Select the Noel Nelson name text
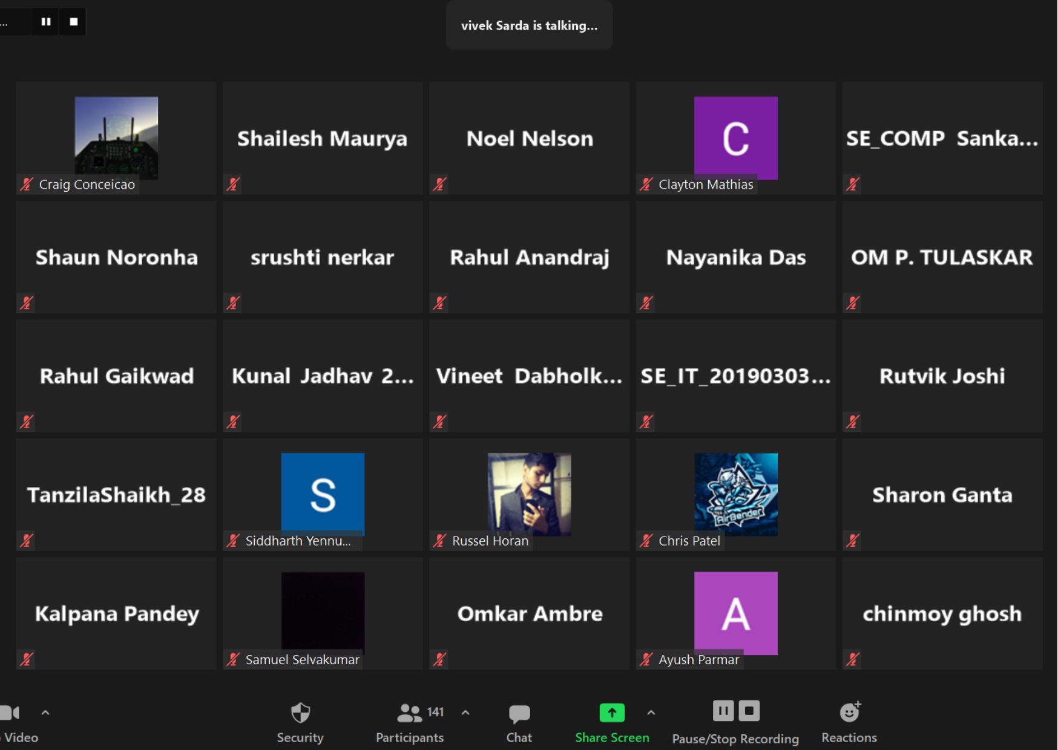Viewport: 1058px width, 750px height. (530, 139)
